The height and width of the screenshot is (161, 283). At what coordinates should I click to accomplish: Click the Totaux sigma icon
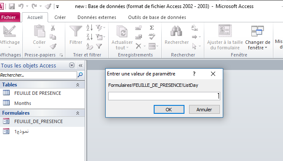point(152,28)
